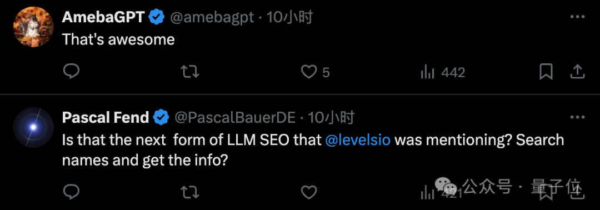Viewport: 600px width, 210px height.
Task: Open AmebaGPT's tweet timestamp 10小时
Action: (289, 17)
